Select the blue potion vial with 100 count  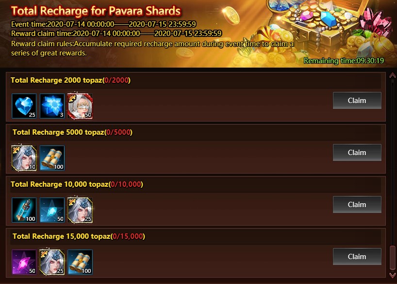pyautogui.click(x=24, y=210)
